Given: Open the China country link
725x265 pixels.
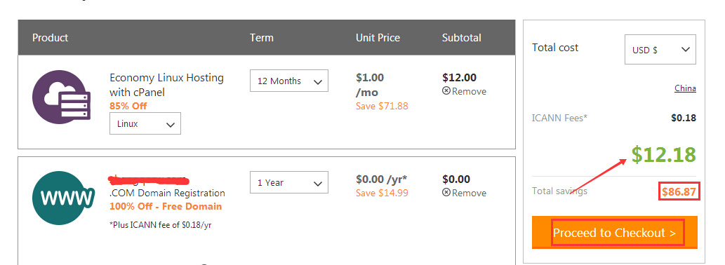Looking at the screenshot, I should click(x=685, y=88).
